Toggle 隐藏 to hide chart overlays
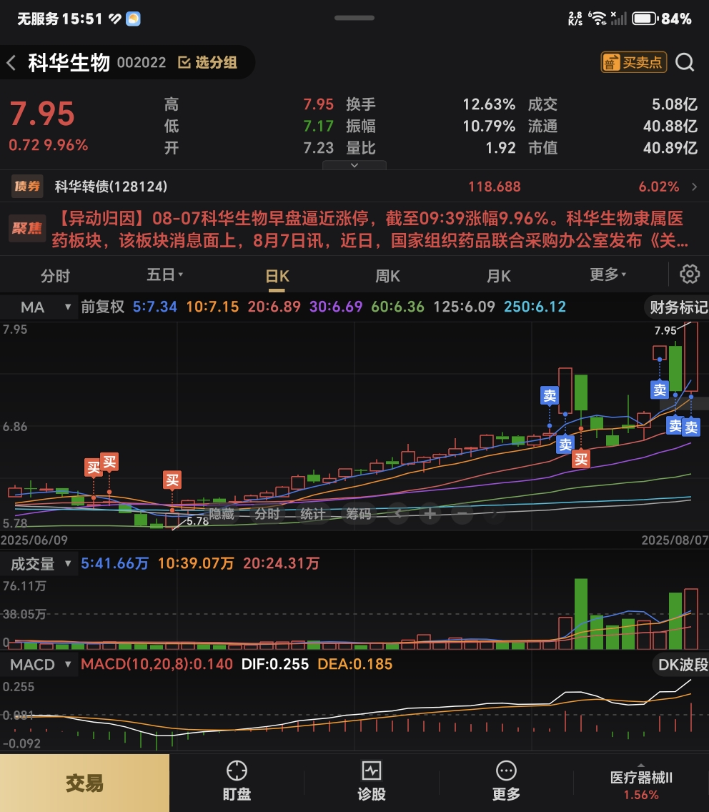 tap(222, 514)
